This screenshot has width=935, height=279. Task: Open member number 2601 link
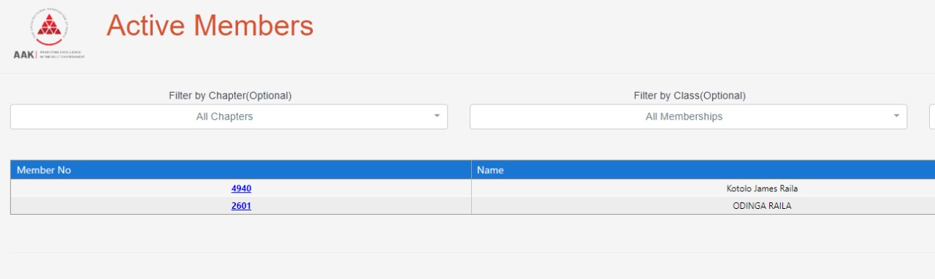[x=241, y=206]
